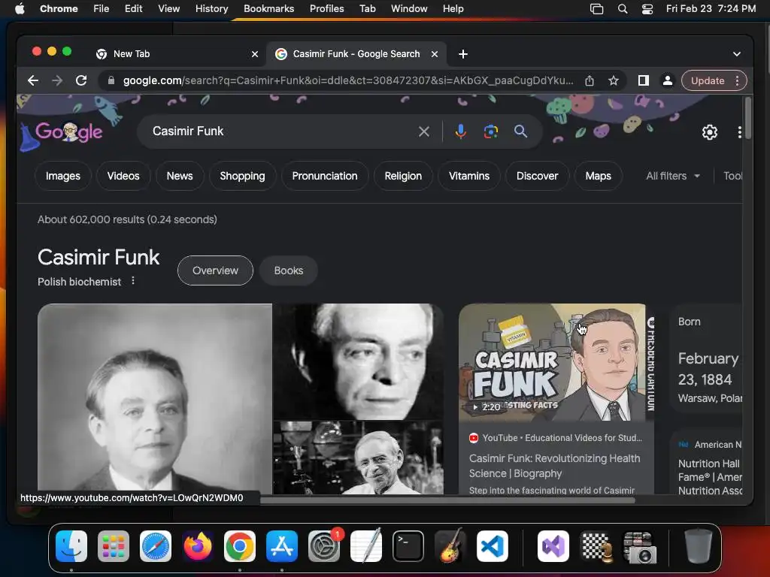The height and width of the screenshot is (577, 770).
Task: Open the Chrome side panel
Action: pyautogui.click(x=644, y=80)
